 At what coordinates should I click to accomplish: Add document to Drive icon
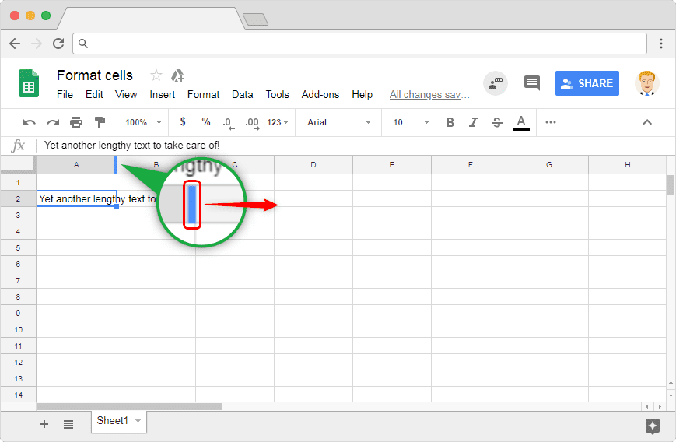coord(177,75)
